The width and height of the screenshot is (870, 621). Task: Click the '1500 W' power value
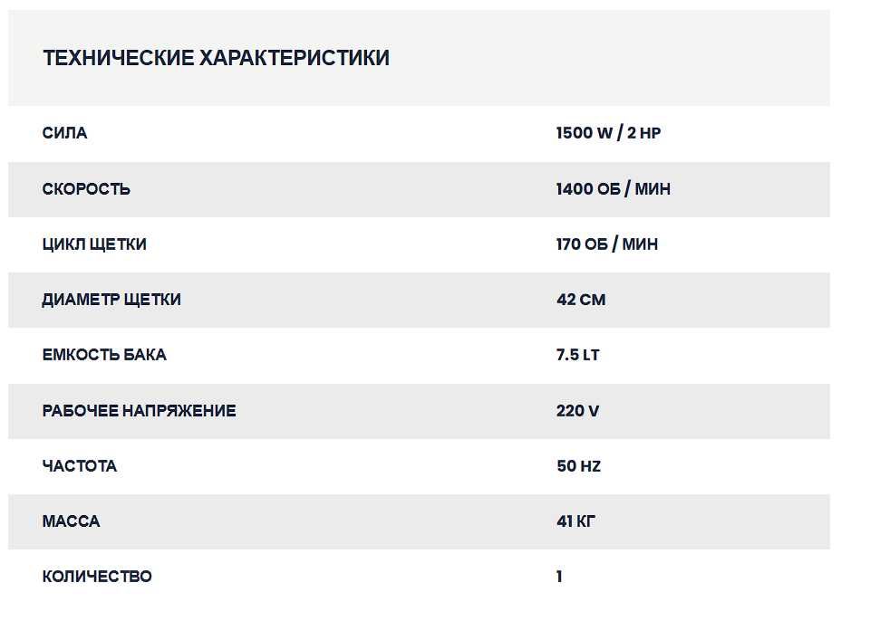tap(585, 133)
